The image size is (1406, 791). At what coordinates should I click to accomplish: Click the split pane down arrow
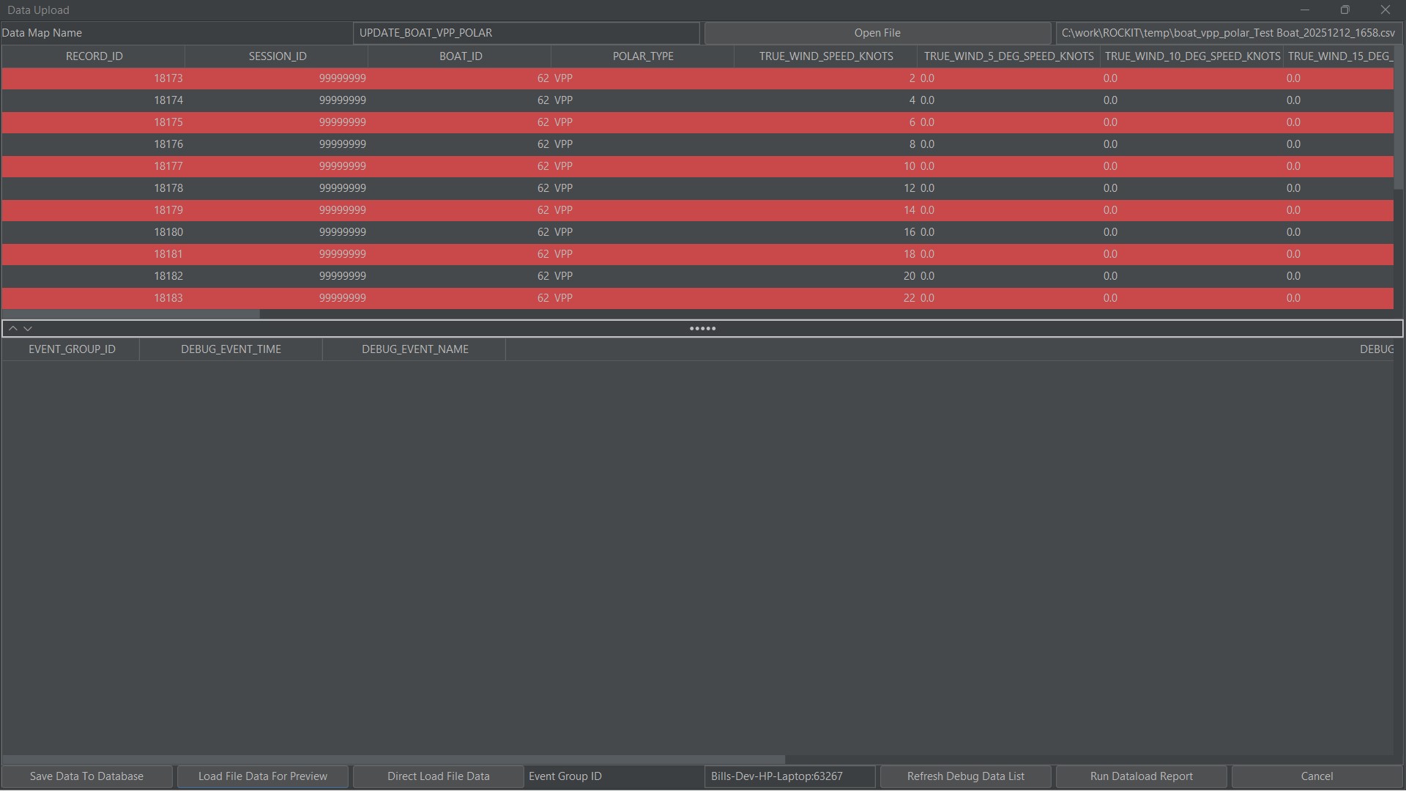(x=28, y=329)
